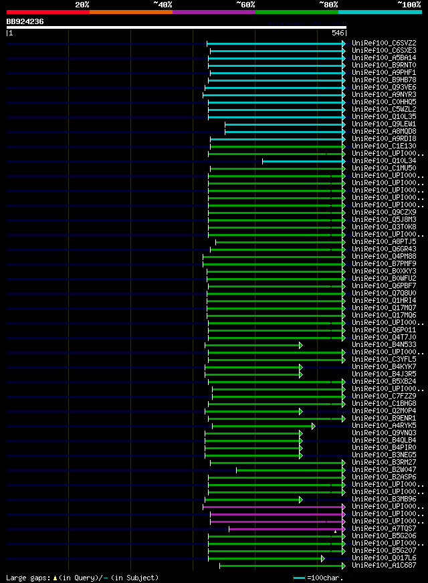Select the UniRef100_B4J3R5 label
Screen dimensions: 428x583
pyautogui.click(x=384, y=374)
